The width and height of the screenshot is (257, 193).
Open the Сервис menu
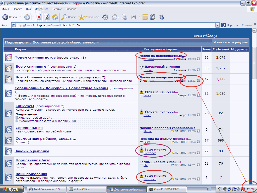[57, 9]
